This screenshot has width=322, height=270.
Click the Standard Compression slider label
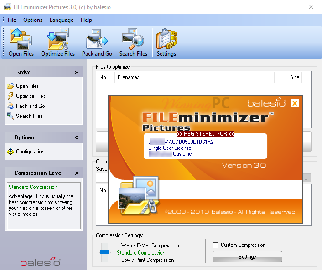(x=141, y=253)
